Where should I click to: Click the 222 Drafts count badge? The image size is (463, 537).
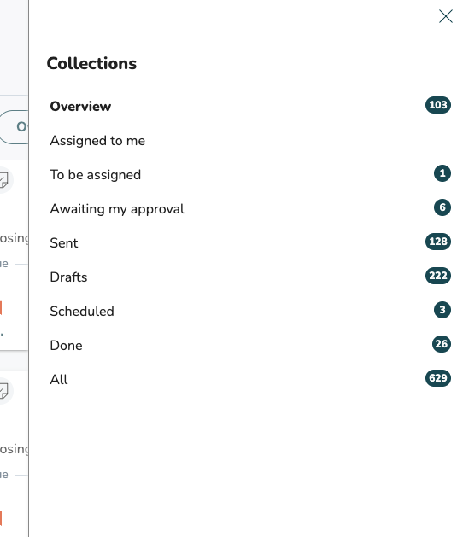(438, 276)
